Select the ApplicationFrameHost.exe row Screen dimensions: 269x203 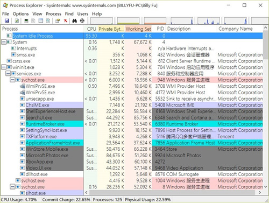132,143
